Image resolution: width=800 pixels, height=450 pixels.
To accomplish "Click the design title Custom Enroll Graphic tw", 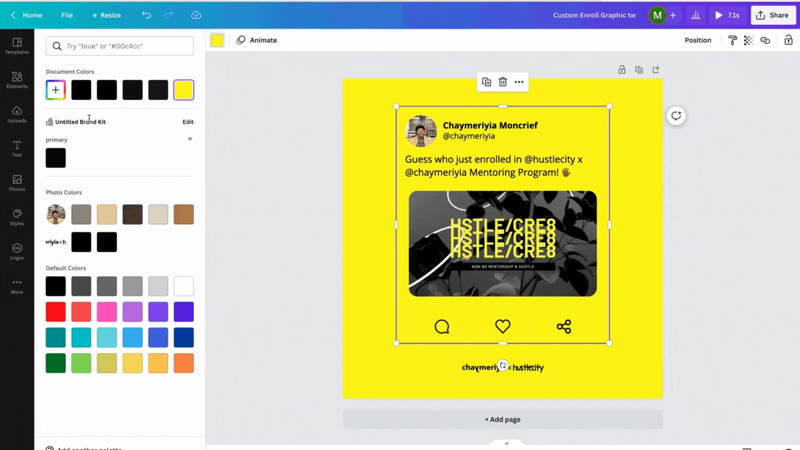I will (594, 15).
